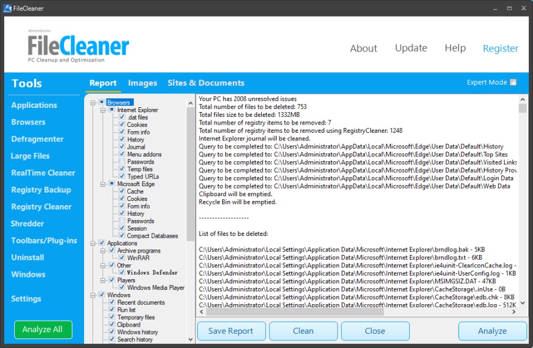Screen dimensions: 533x348
Task: Collapse the Internet Explorer node
Action: 103,110
